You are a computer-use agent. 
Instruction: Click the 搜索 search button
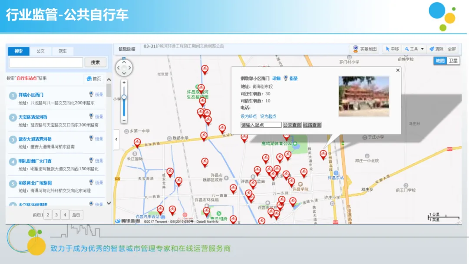coord(95,63)
